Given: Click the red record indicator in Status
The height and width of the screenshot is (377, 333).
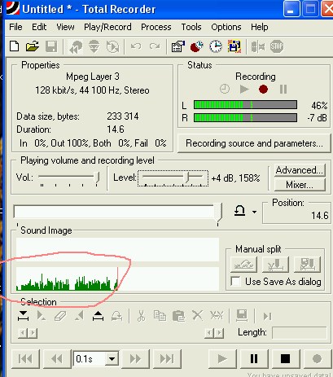Looking at the screenshot, I should [263, 89].
